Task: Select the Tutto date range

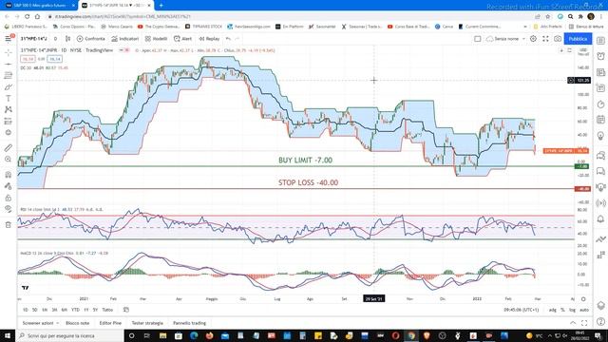Action: click(107, 310)
